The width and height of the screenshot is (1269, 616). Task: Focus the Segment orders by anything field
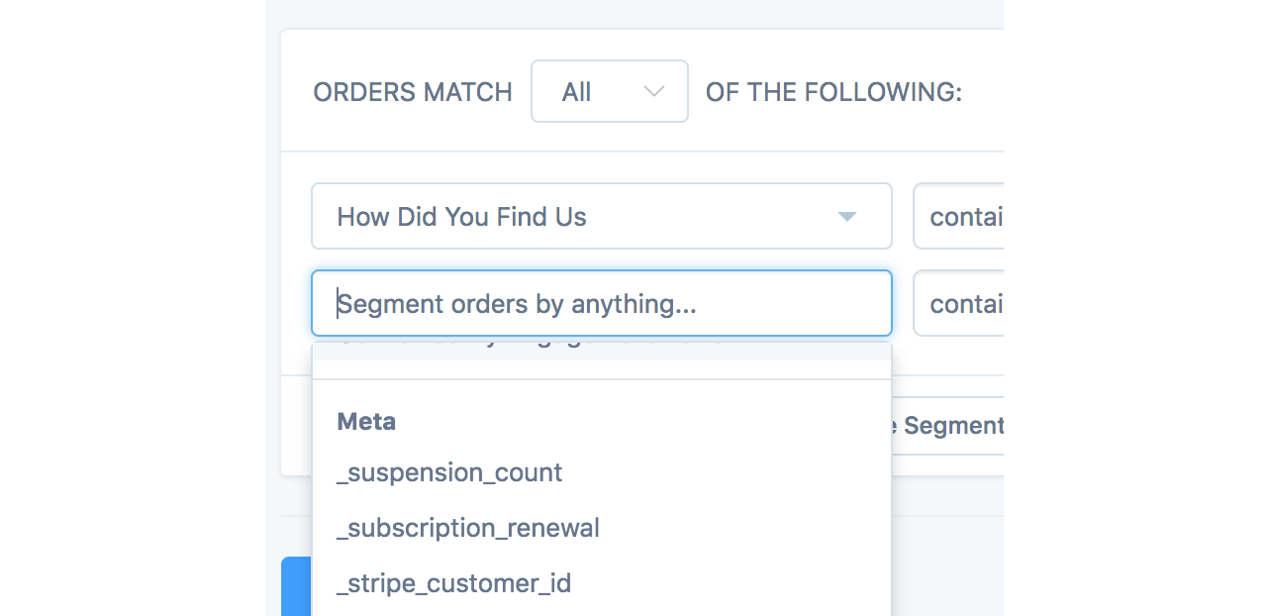pos(601,304)
